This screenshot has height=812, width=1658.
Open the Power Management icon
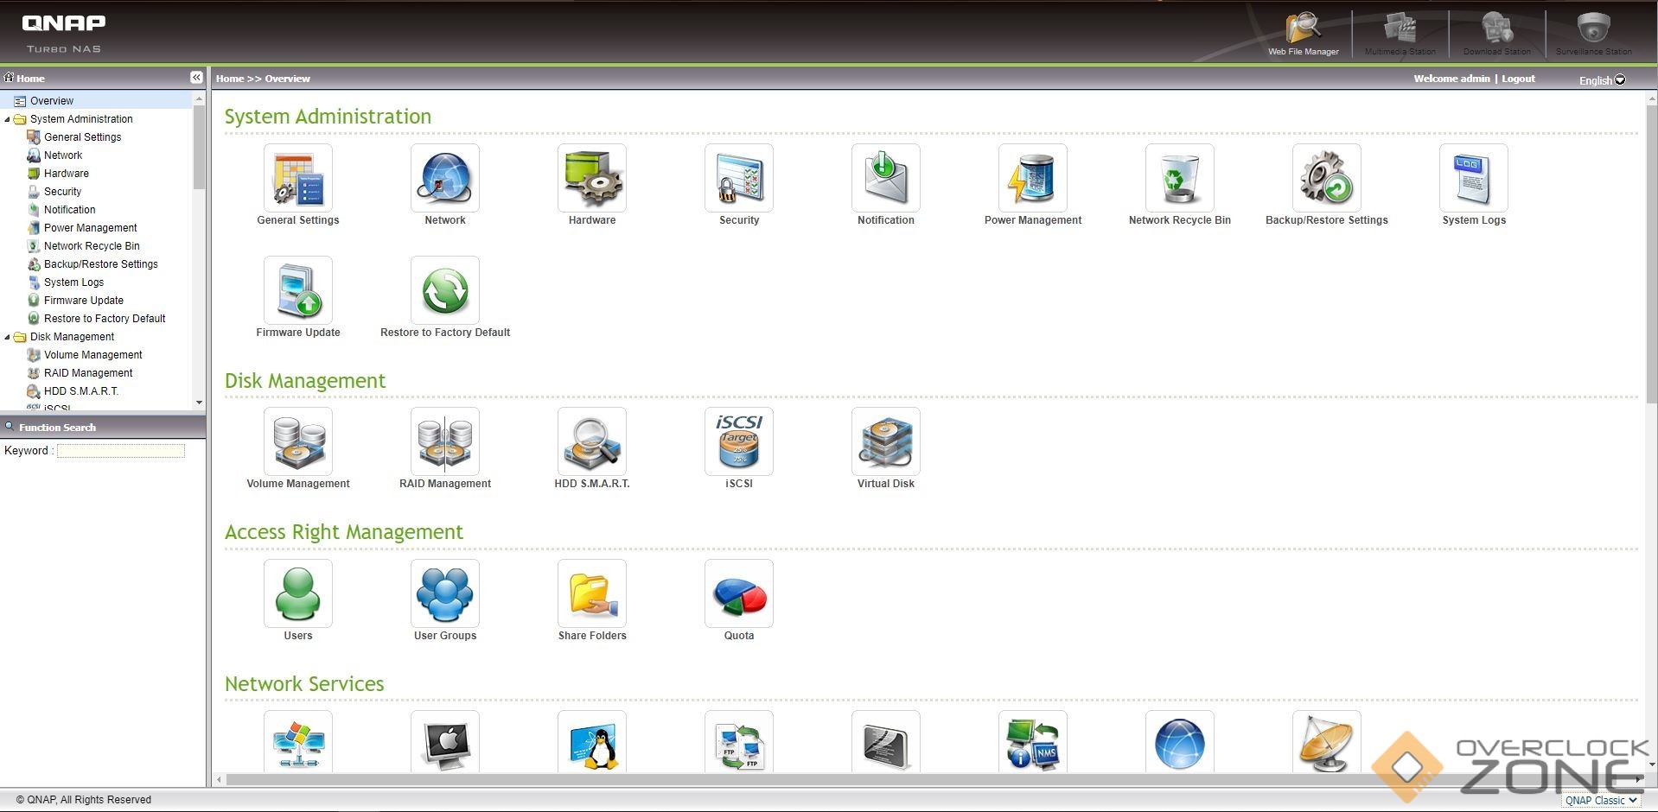[x=1032, y=178]
